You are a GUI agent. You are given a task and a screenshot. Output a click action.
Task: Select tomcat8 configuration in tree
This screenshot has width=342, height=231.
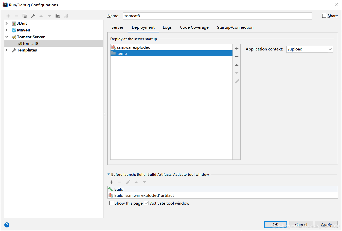(x=54, y=44)
